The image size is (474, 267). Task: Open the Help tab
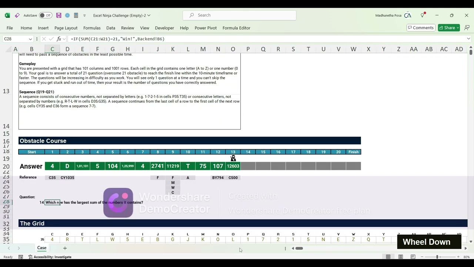tap(184, 28)
